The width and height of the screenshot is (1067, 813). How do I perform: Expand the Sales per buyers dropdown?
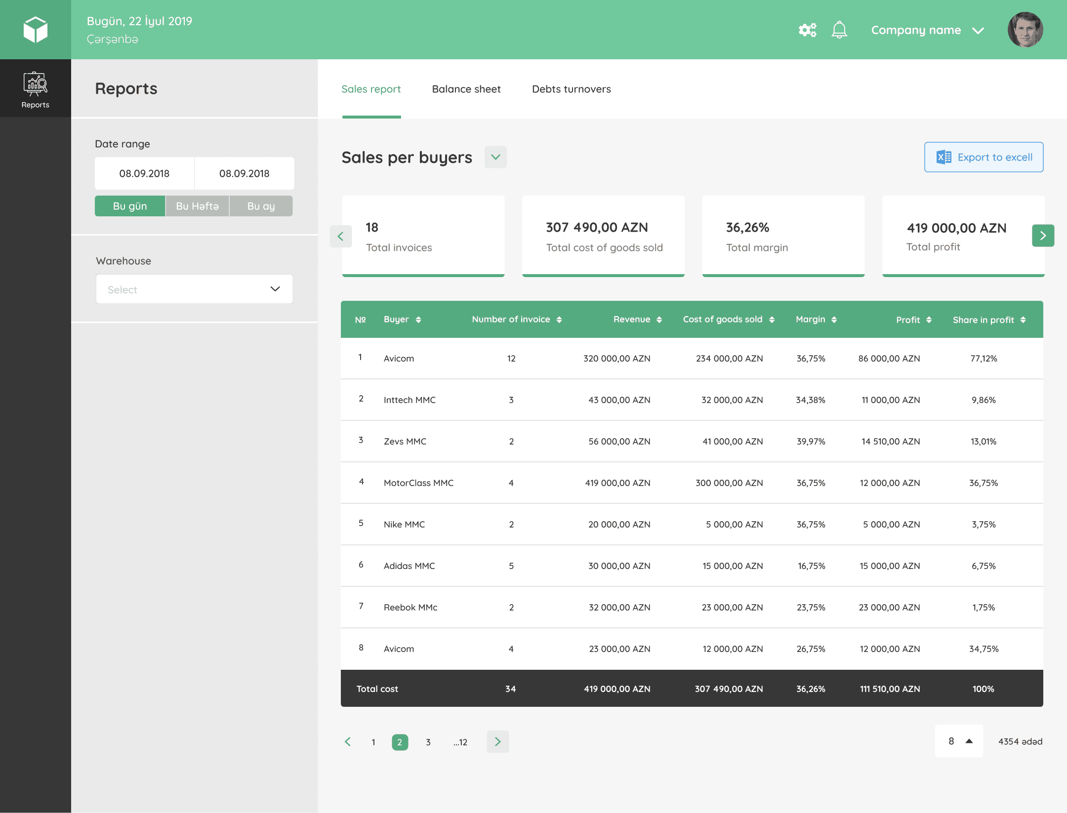494,157
